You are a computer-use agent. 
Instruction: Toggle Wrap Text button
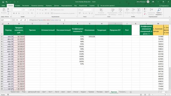[57, 10]
